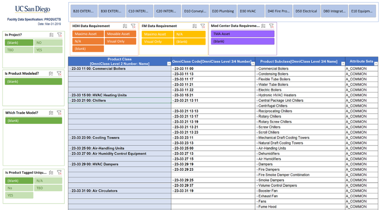Clear the Is Product Modeled? slicer filter
381x210 pixels.
pos(59,74)
